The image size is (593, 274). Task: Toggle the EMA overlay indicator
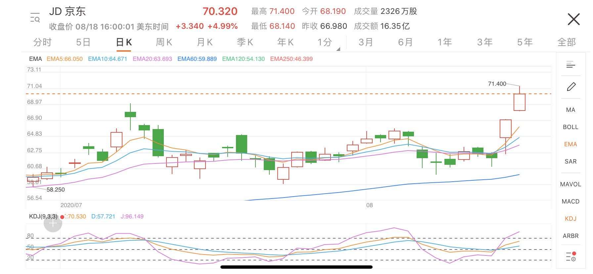click(570, 144)
